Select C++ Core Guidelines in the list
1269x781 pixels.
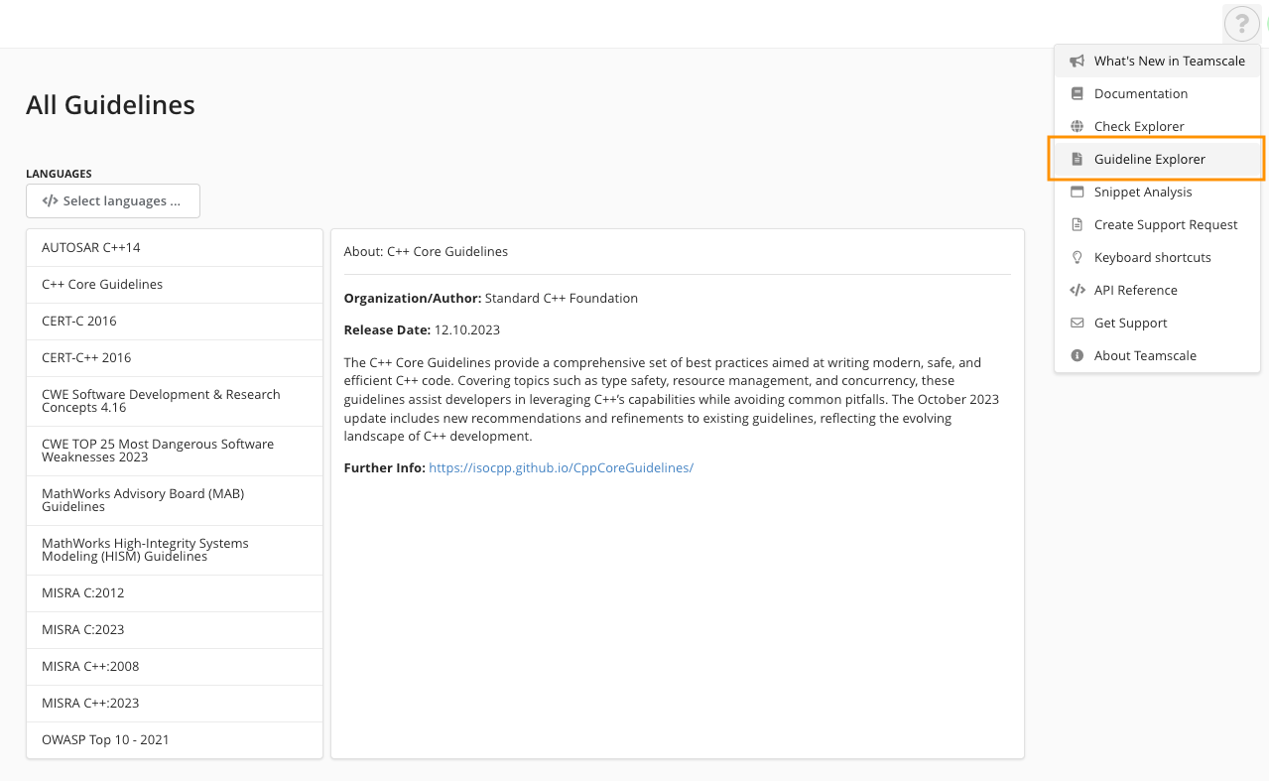coord(175,285)
